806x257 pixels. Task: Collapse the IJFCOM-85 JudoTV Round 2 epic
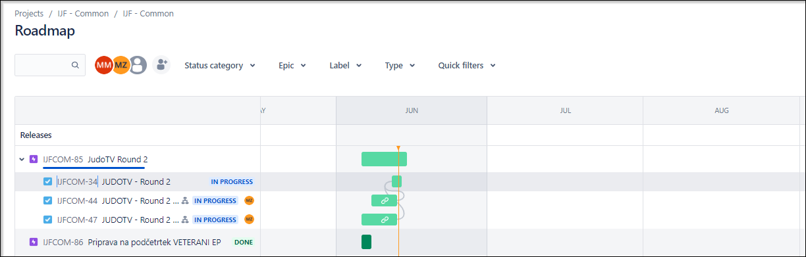click(x=22, y=159)
